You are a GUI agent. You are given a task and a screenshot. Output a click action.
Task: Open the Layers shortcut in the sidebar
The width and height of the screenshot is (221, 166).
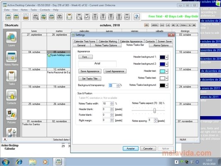(x=12, y=37)
